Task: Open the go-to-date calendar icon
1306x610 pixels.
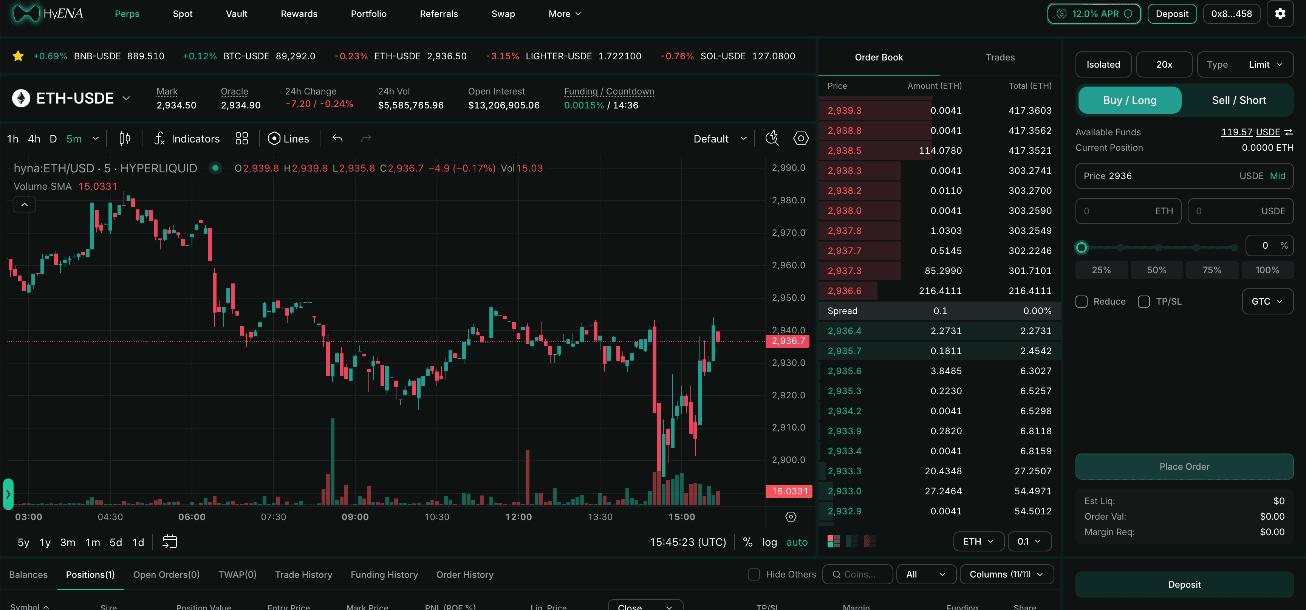Action: tap(169, 542)
